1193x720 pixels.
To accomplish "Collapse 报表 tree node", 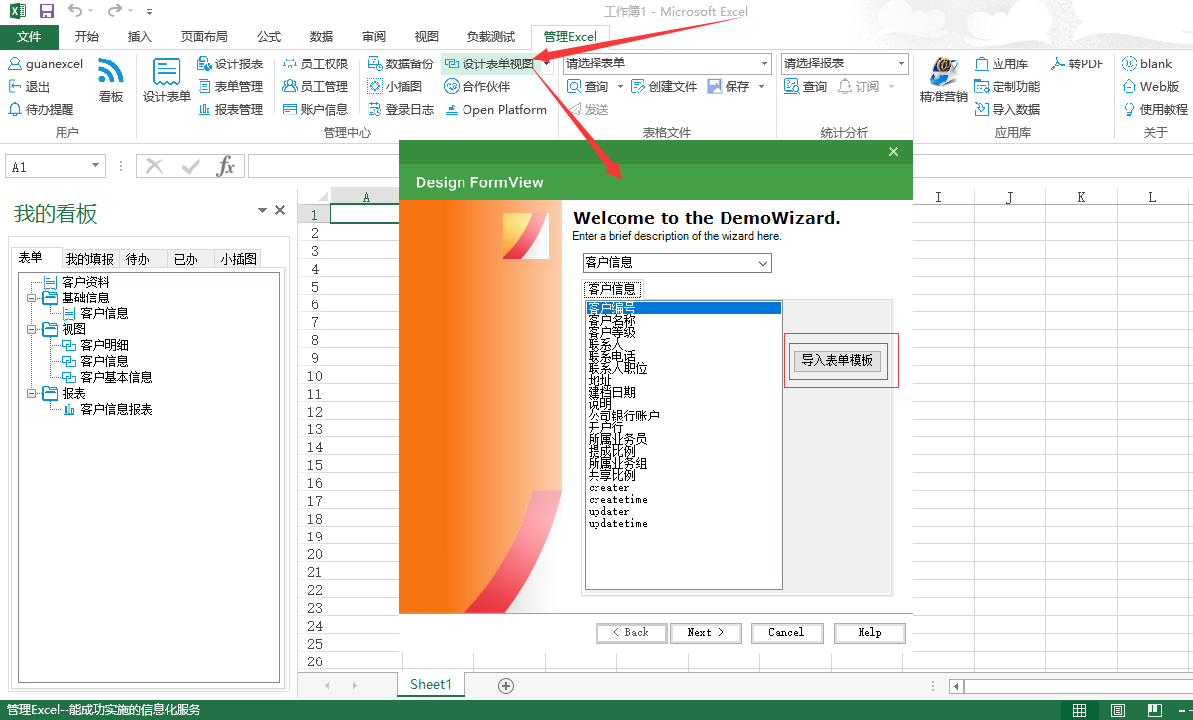I will (32, 394).
